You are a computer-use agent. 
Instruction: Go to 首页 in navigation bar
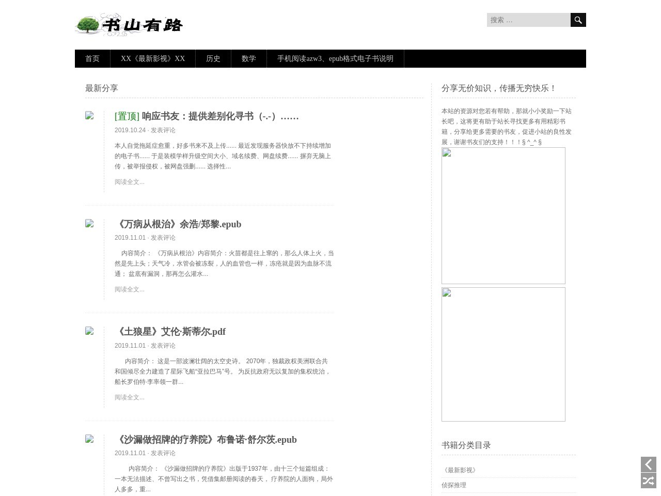tap(92, 59)
